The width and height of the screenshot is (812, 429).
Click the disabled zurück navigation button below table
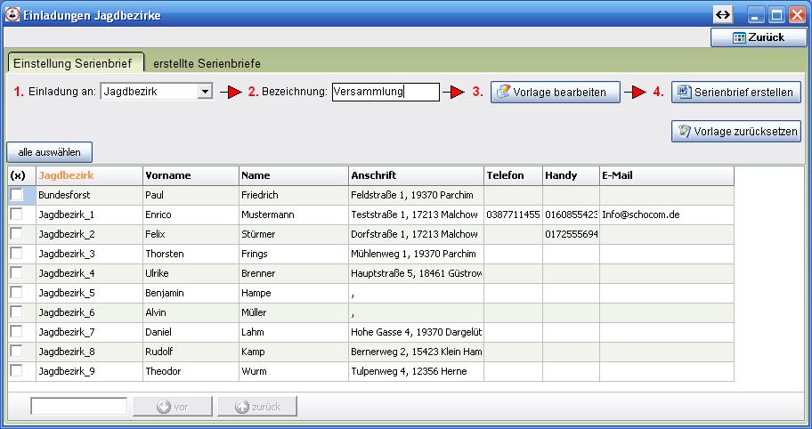coord(256,407)
